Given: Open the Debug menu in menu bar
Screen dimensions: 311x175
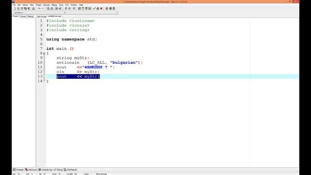Looking at the screenshot, I should click(54, 5).
